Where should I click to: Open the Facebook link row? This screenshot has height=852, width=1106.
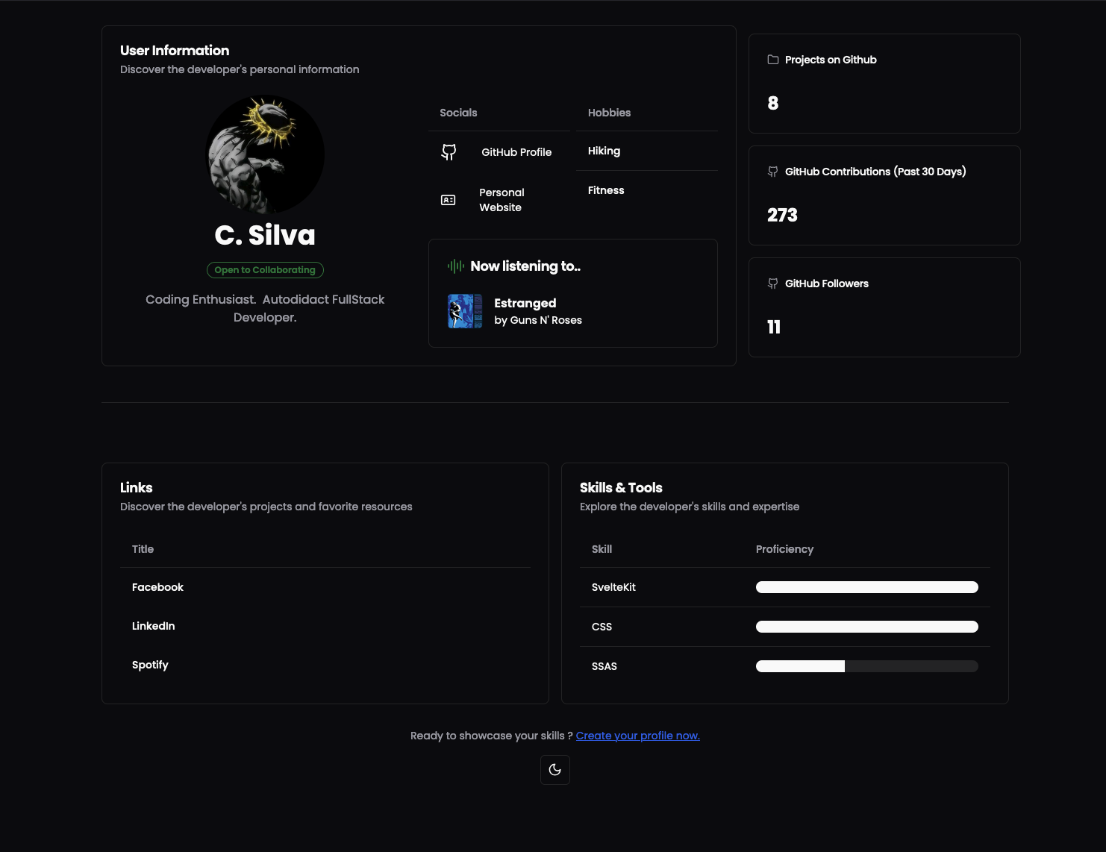[x=325, y=587]
